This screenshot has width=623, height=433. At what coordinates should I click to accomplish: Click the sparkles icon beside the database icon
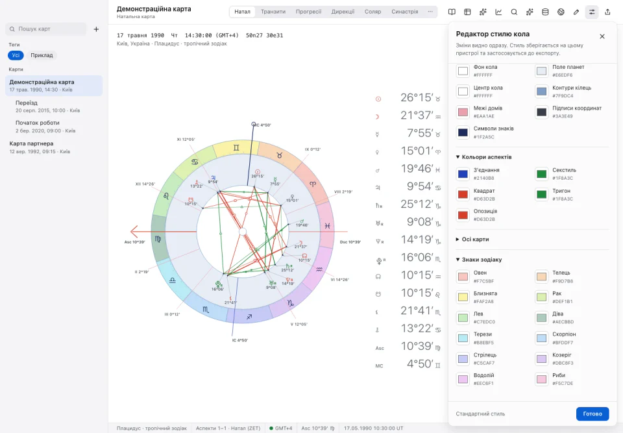530,12
